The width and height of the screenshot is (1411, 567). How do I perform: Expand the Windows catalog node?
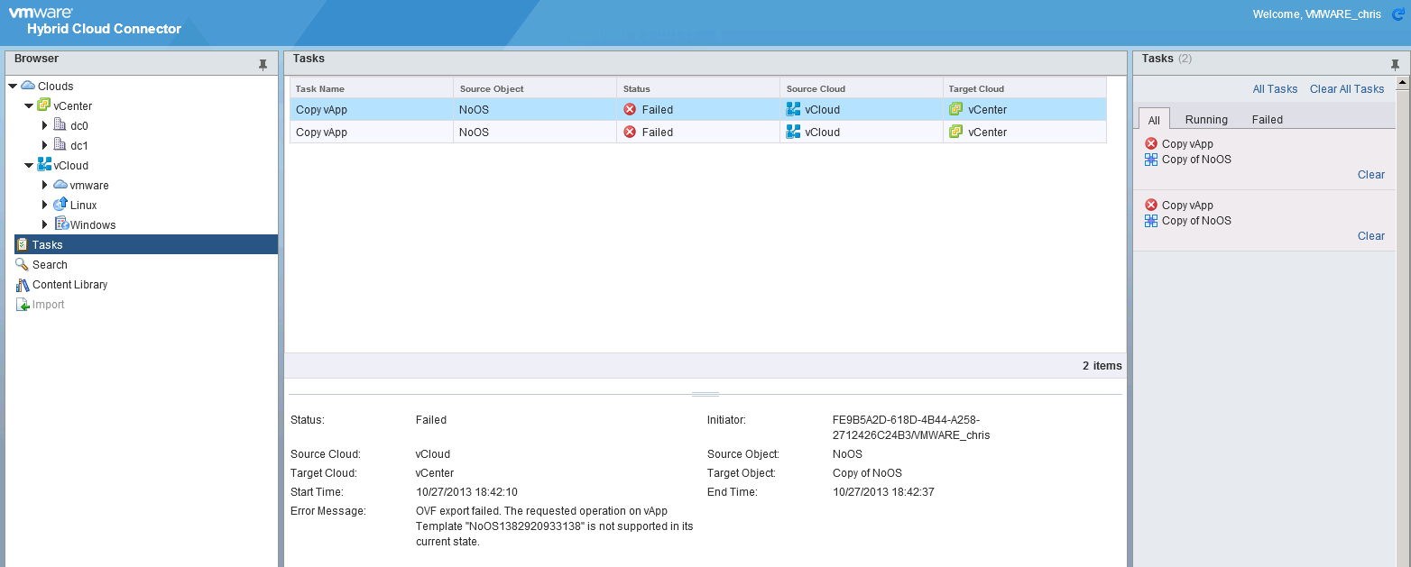coord(45,224)
